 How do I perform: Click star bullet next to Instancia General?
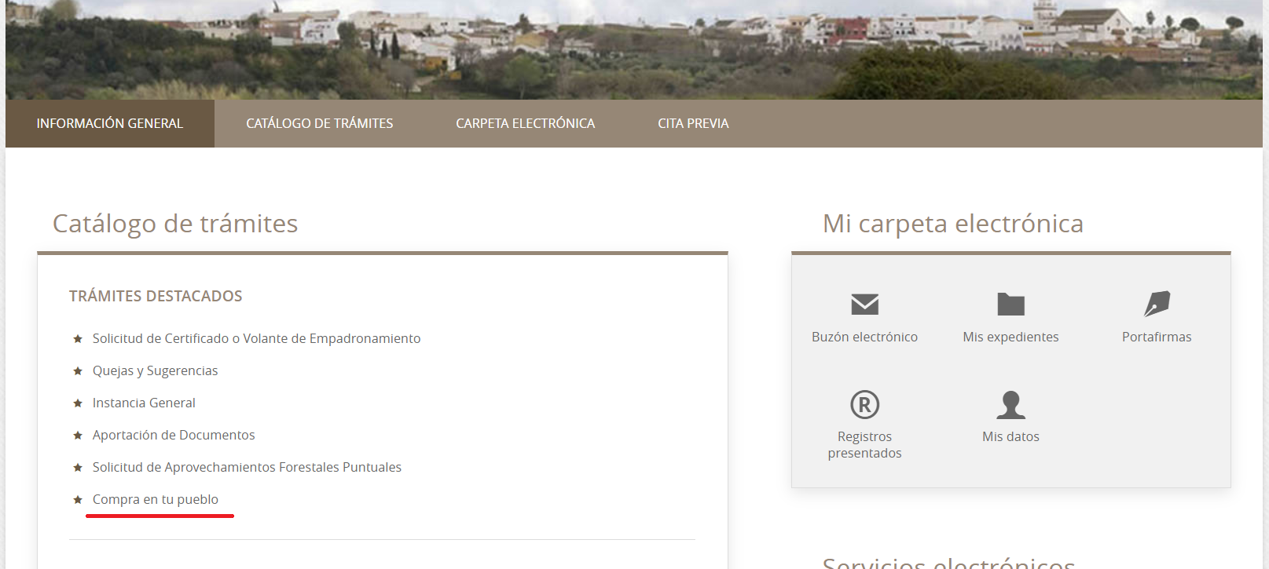[x=78, y=403]
